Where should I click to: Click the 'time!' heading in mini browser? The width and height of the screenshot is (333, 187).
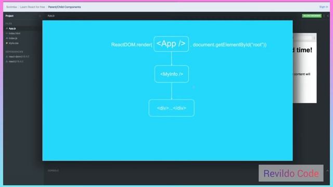point(304,50)
